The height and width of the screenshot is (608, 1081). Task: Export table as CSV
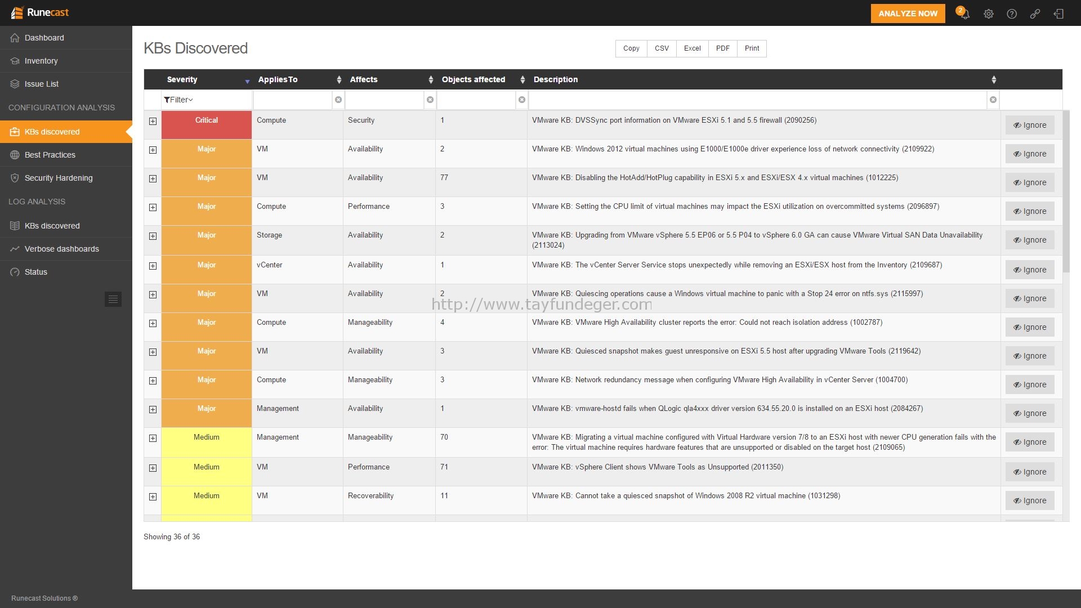(x=662, y=48)
